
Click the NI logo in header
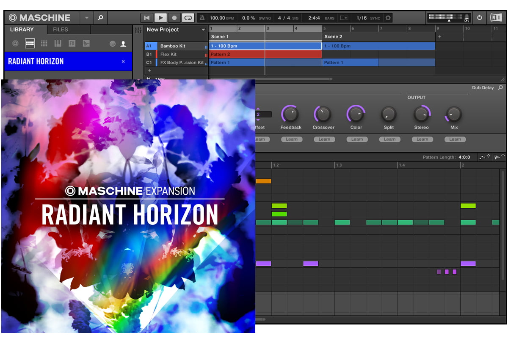click(x=496, y=18)
